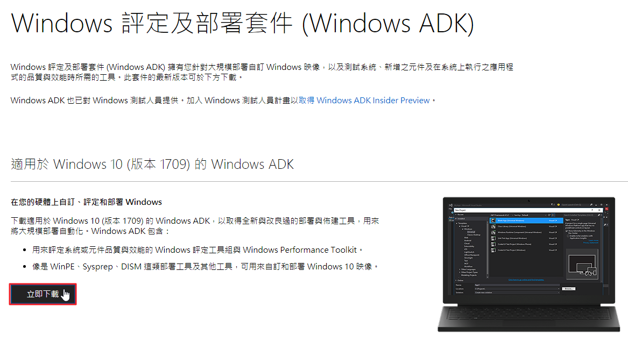
Task: Click the device preview thumbnail in the dialog
Action: [582, 263]
